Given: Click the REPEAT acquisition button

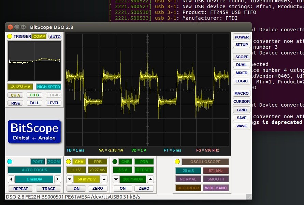Looking at the screenshot, I should point(20,188).
